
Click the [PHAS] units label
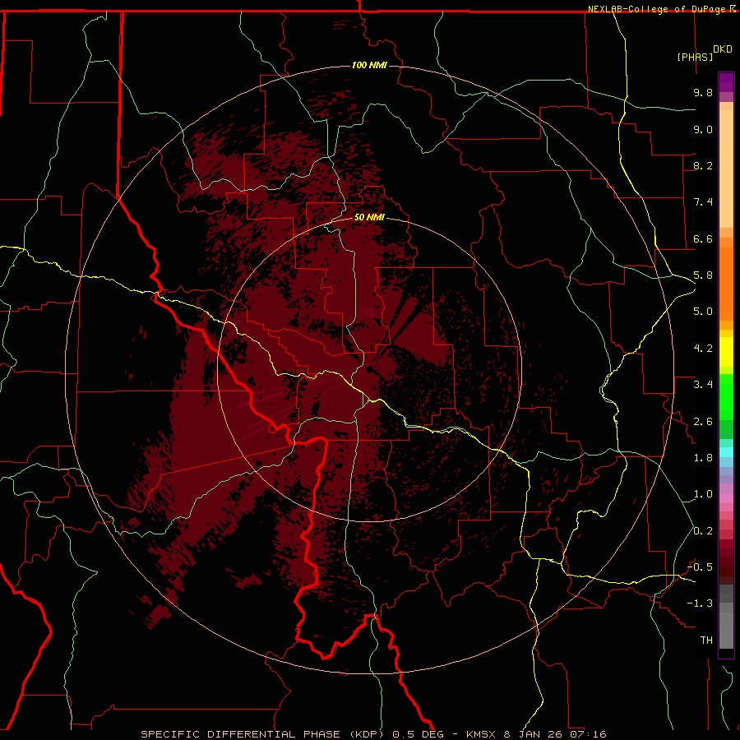tap(695, 57)
